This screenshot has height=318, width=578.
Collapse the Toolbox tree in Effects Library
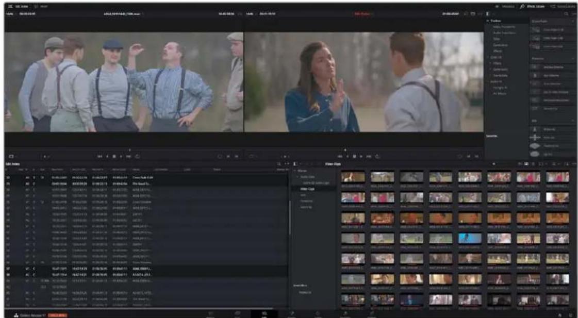click(x=488, y=21)
